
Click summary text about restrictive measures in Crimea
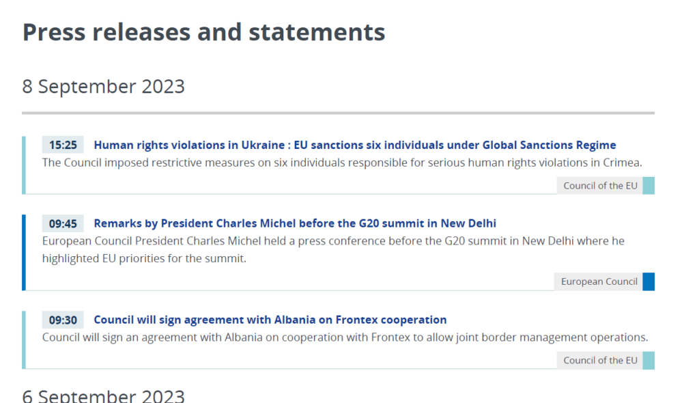342,163
